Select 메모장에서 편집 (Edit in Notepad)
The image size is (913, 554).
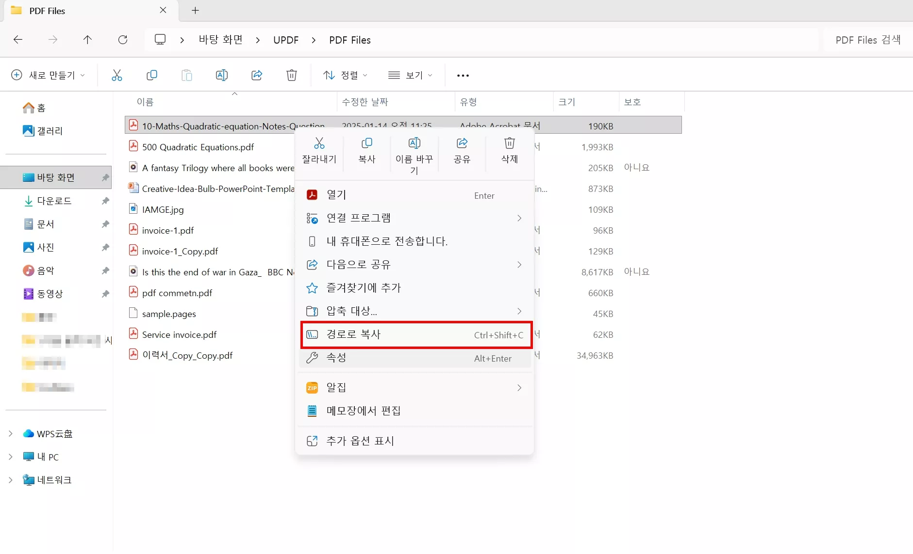(x=363, y=410)
